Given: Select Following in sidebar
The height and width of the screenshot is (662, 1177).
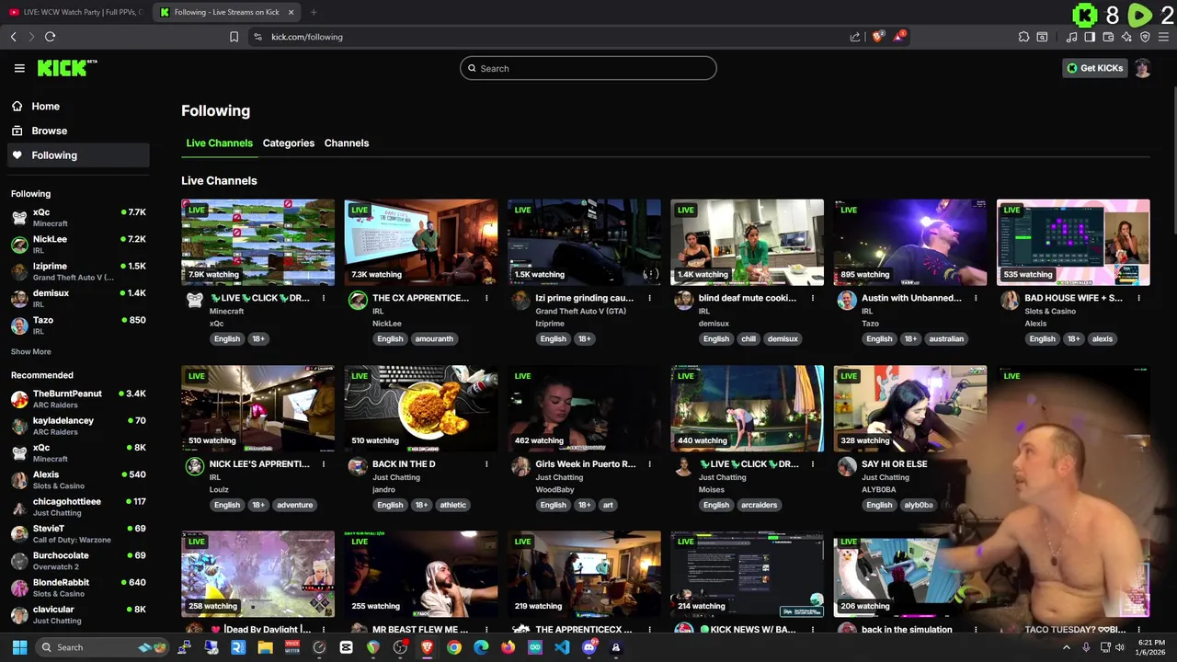Looking at the screenshot, I should point(78,155).
